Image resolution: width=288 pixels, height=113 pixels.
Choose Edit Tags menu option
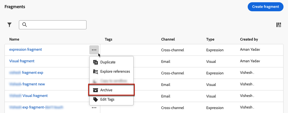click(x=107, y=99)
